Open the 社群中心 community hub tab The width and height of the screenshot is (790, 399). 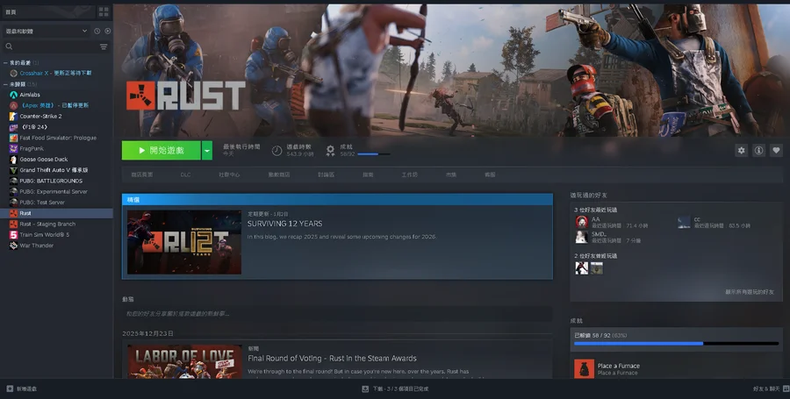[x=229, y=175]
